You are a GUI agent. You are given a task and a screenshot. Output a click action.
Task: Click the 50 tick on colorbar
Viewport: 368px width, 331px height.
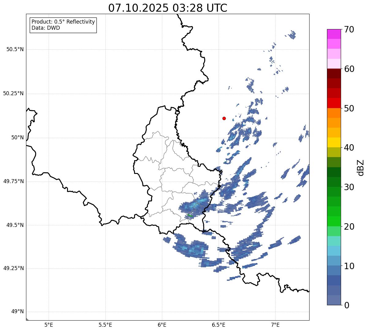pos(349,108)
